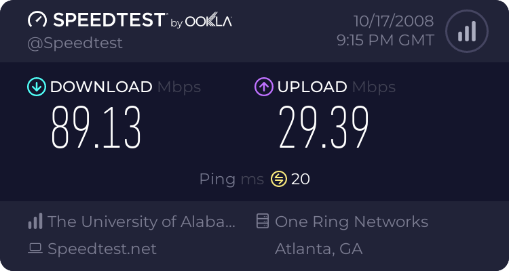Select One Ring Networks server name
509x271 pixels.
351,222
